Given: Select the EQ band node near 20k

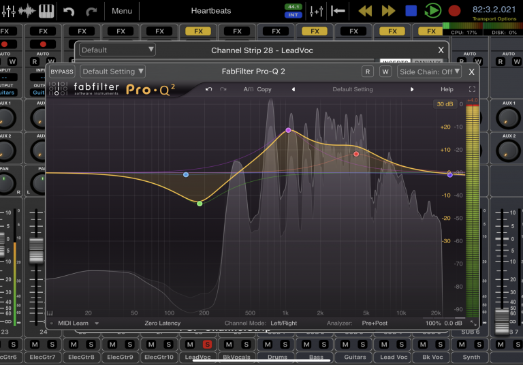Looking at the screenshot, I should (449, 174).
